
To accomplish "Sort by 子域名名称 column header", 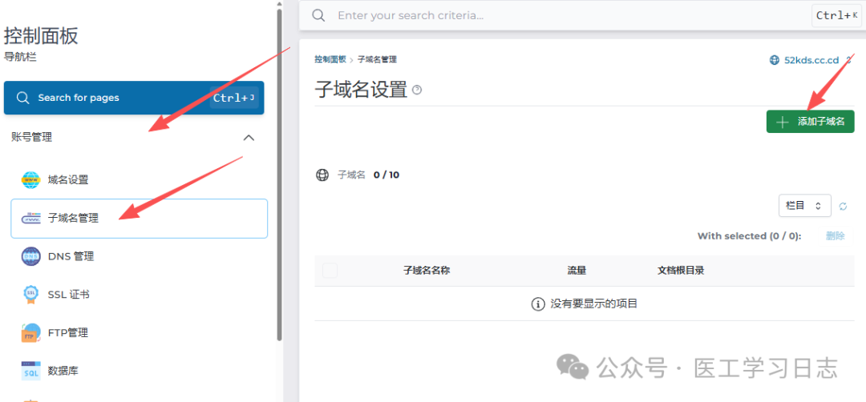I will coord(427,271).
